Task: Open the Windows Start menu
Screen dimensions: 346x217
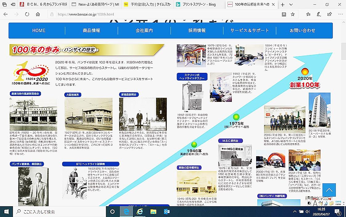Action: [x=6, y=212]
